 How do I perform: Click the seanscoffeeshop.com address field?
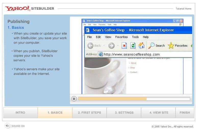(145, 54)
